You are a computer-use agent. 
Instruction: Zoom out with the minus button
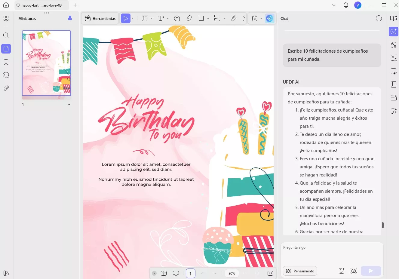point(246,273)
